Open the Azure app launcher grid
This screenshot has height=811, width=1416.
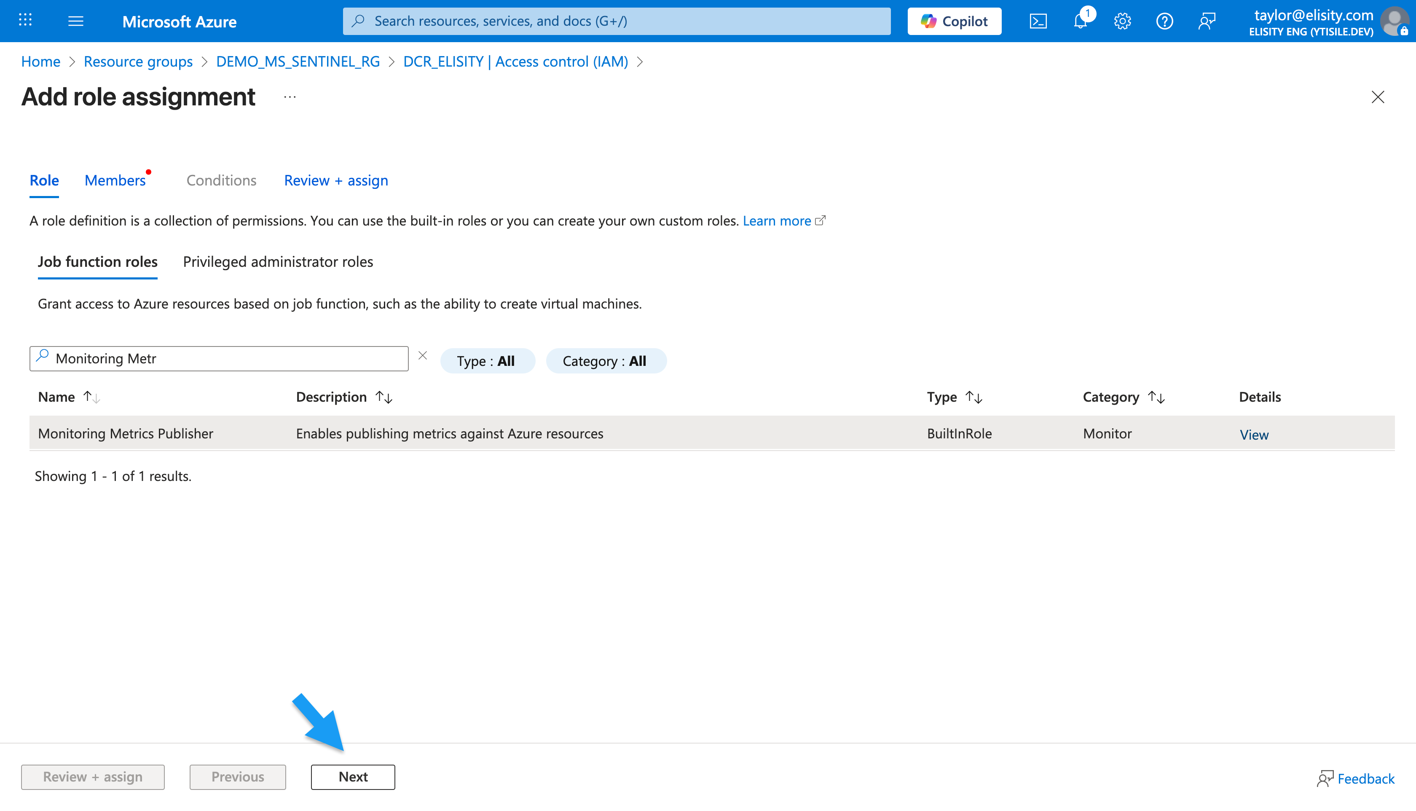[24, 21]
